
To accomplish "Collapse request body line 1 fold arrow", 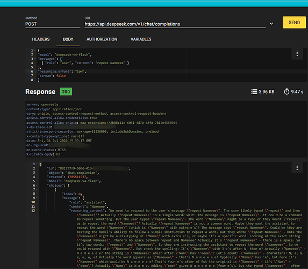I will pyautogui.click(x=35, y=51).
